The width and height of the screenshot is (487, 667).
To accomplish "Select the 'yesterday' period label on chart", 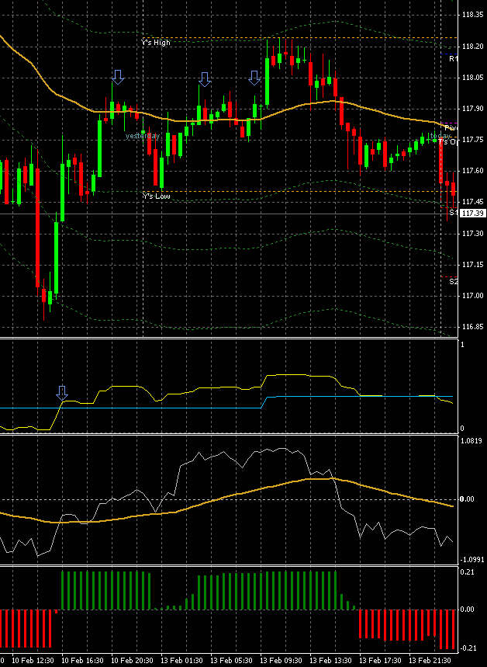I will tap(143, 136).
